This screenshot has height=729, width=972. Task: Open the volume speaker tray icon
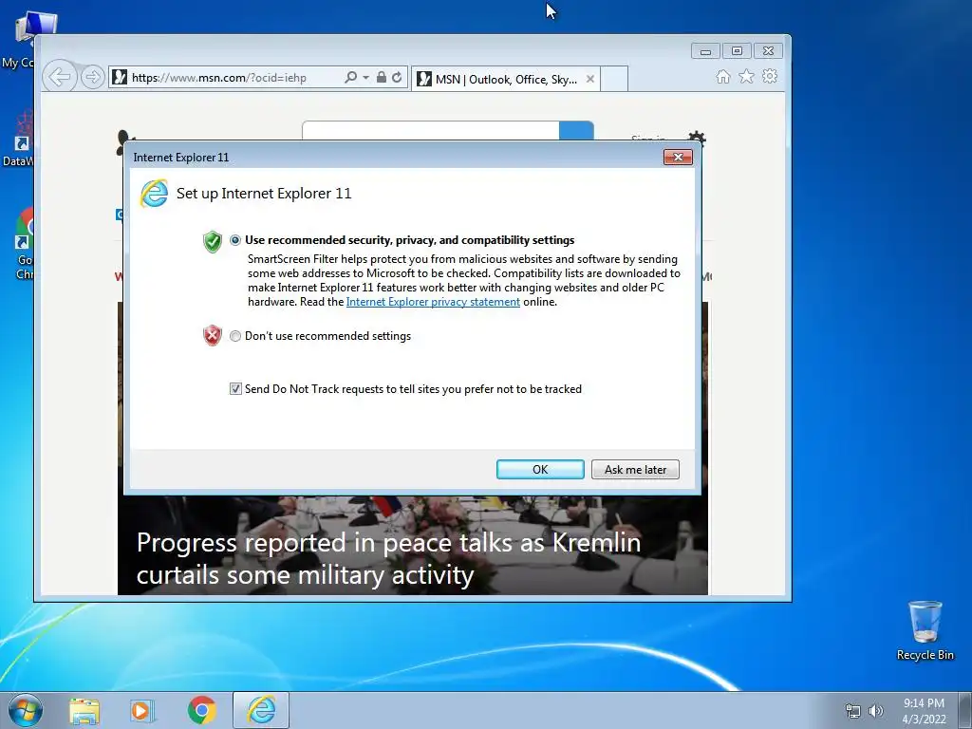875,711
